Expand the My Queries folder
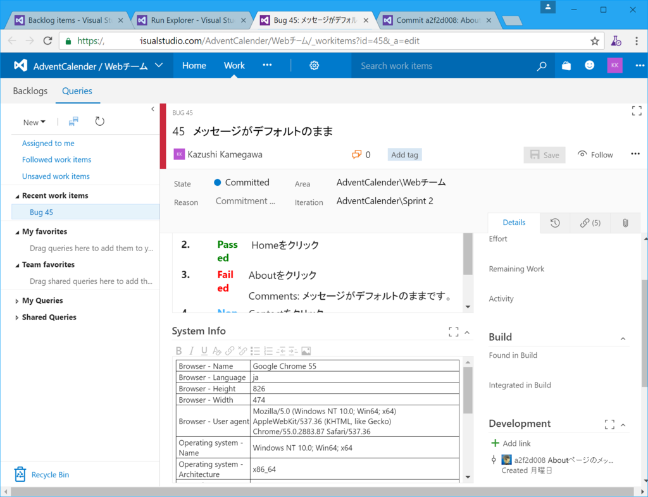The height and width of the screenshot is (497, 648). click(x=17, y=302)
